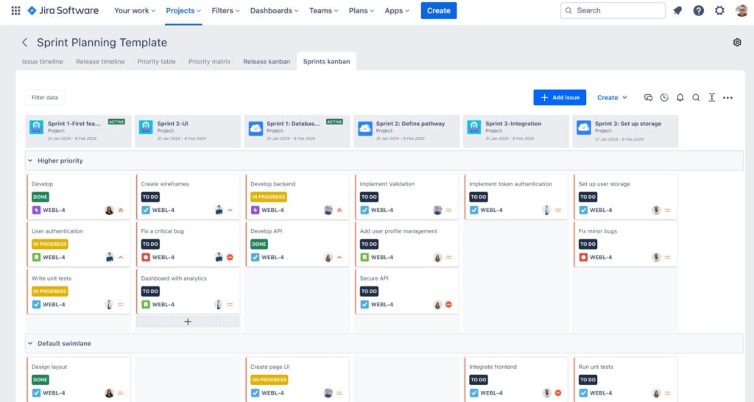Go back using the left arrow
This screenshot has width=754, height=402.
click(x=24, y=42)
